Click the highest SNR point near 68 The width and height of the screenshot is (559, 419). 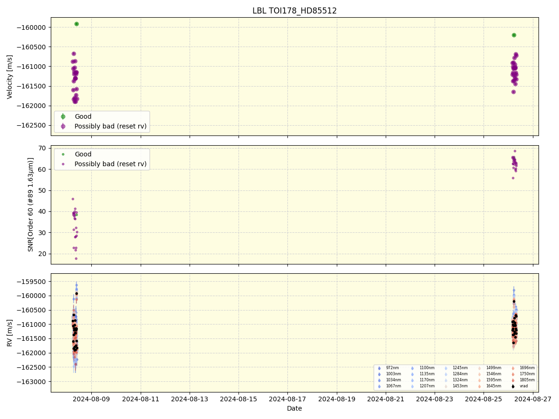[515, 151]
